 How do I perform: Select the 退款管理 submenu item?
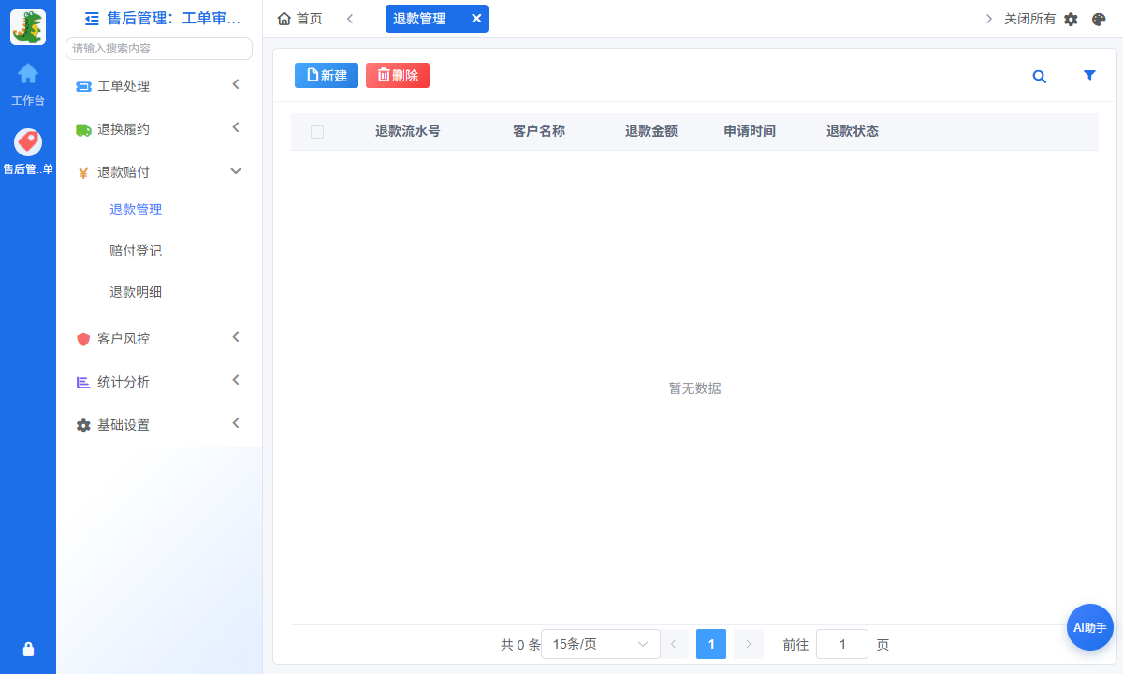[136, 210]
